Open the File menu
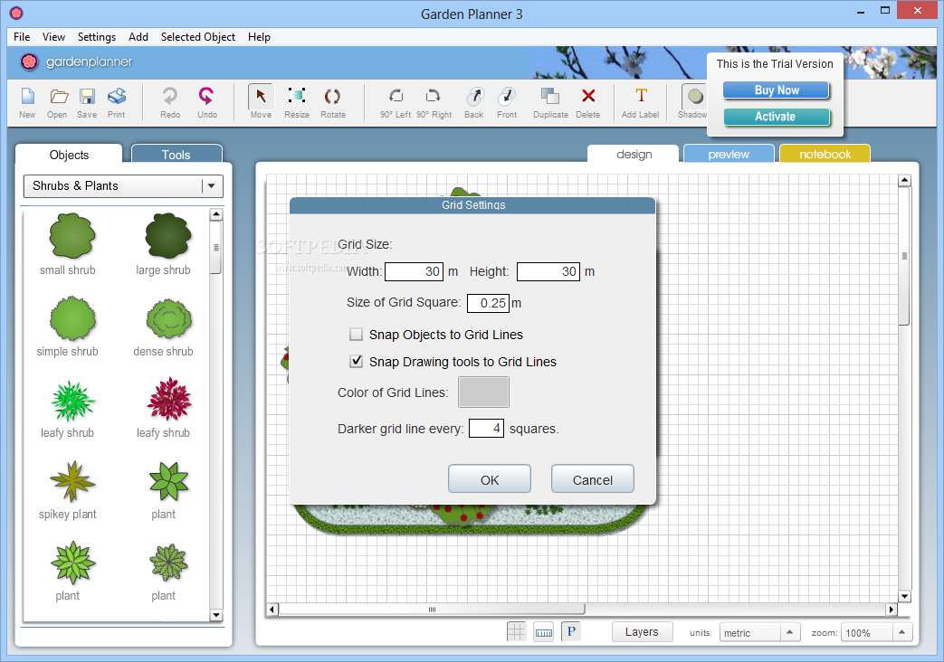Screen dimensions: 944x662 pos(22,37)
